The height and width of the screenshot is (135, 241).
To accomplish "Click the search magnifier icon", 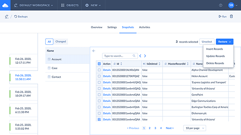I will pos(134,56).
